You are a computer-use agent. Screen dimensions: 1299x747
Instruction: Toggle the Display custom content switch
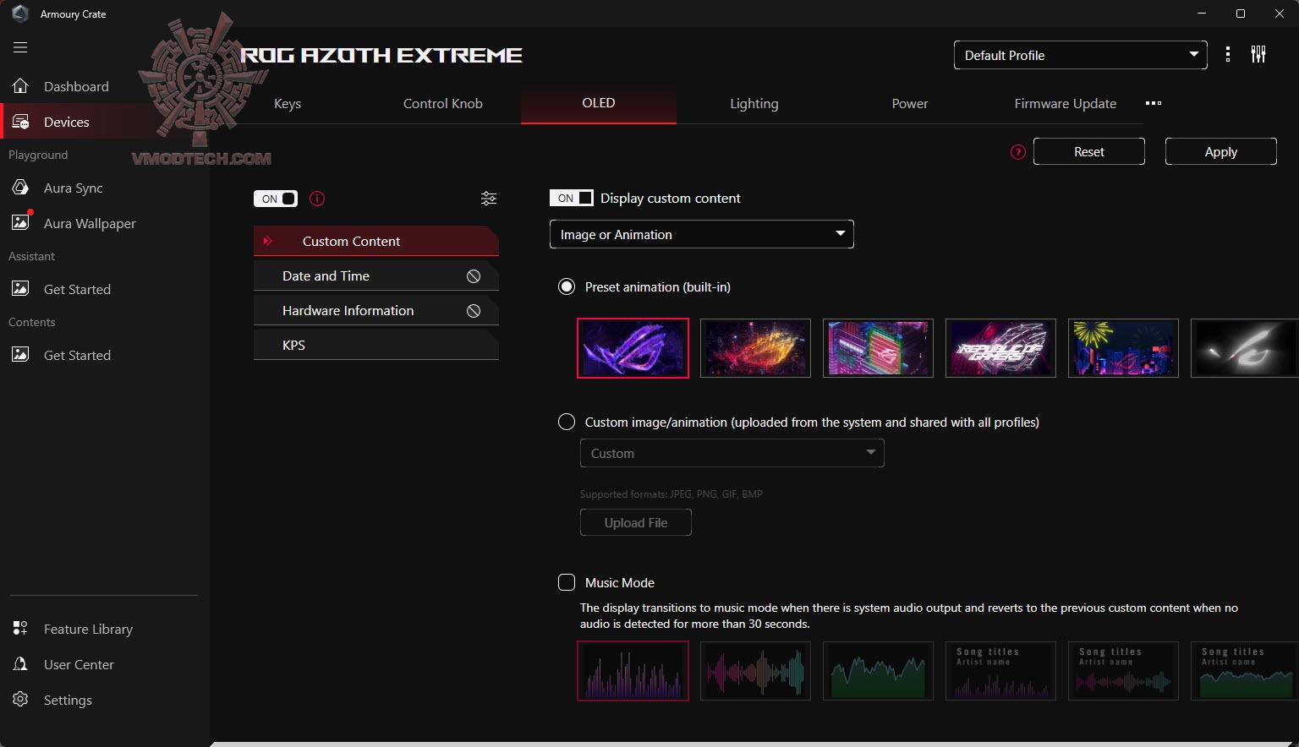[572, 198]
